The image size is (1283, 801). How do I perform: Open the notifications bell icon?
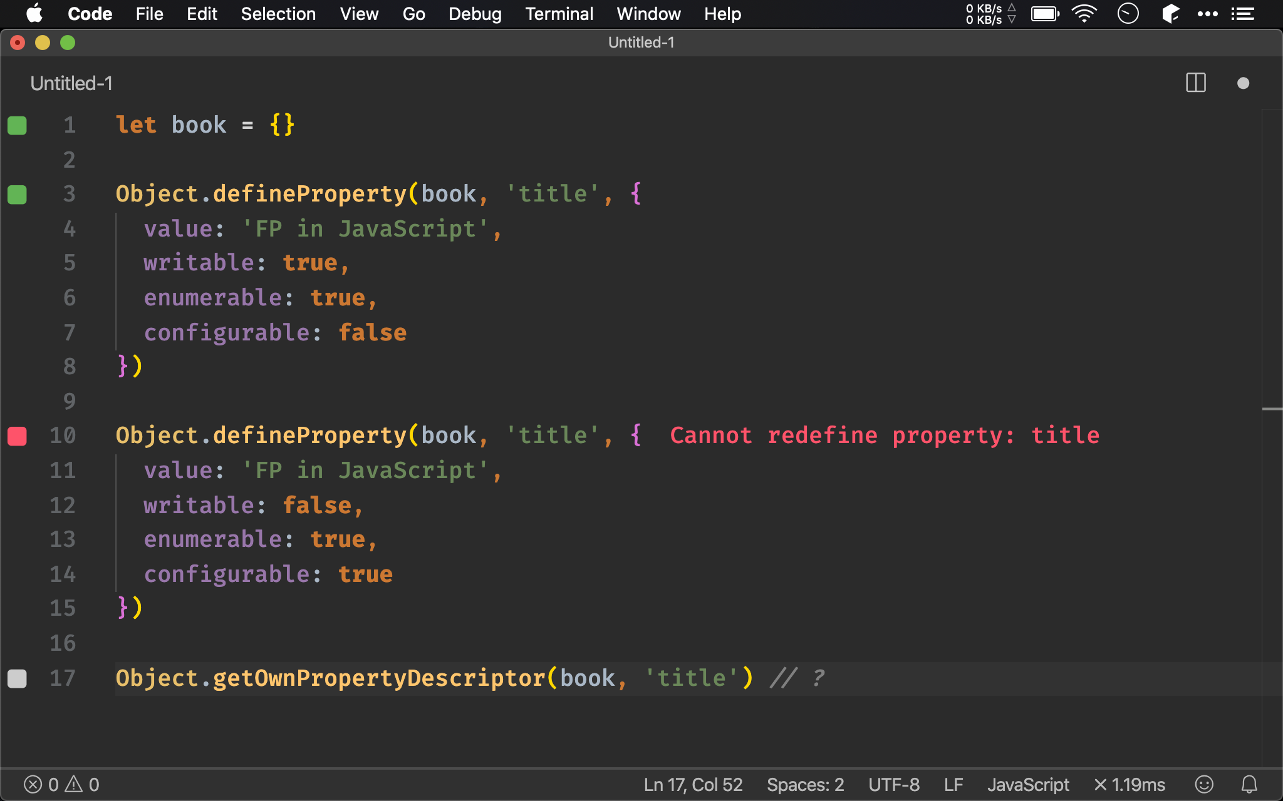tap(1249, 784)
